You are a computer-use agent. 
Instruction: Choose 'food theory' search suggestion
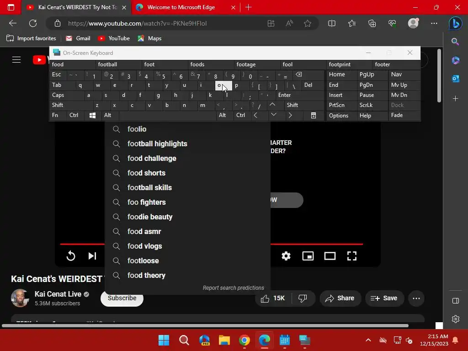click(x=188, y=276)
